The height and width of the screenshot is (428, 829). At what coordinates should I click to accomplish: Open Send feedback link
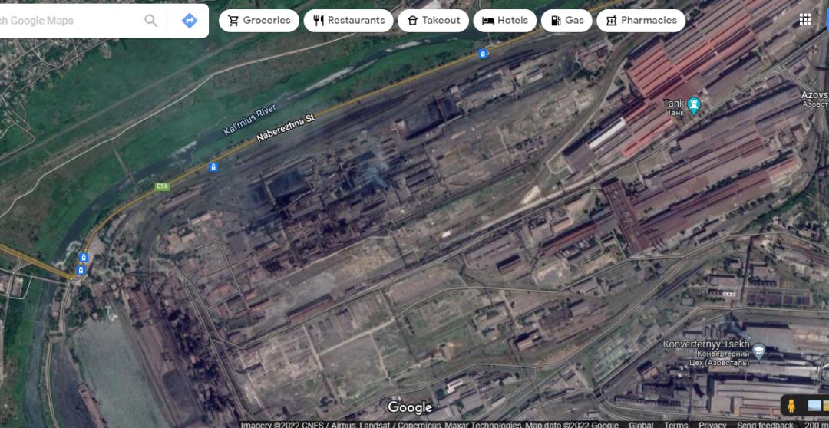tap(765, 424)
